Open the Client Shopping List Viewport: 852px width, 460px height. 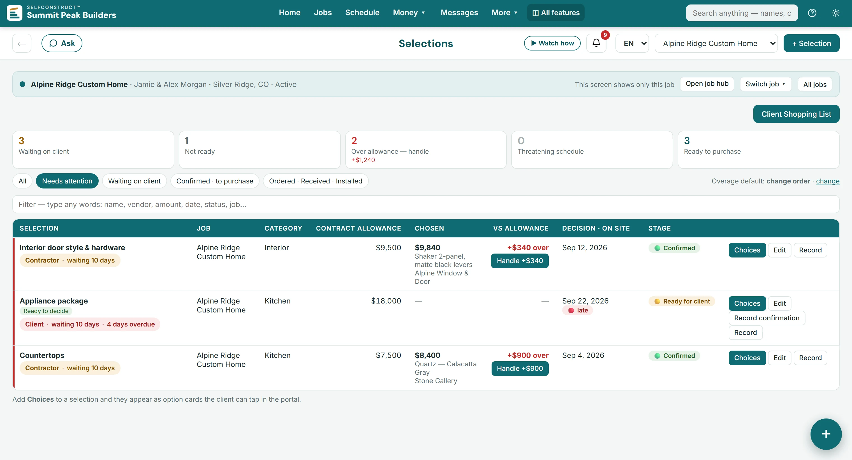click(796, 114)
